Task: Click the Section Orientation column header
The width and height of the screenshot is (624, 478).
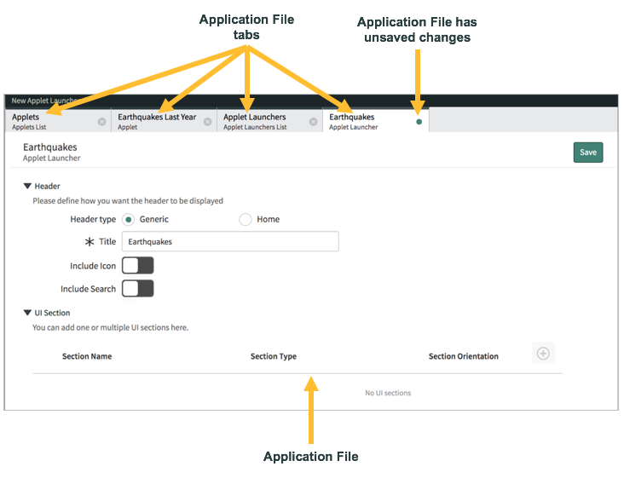Action: 463,356
